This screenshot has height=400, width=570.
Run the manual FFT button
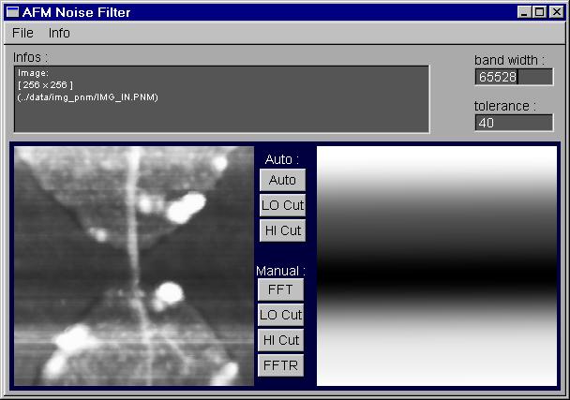click(280, 289)
